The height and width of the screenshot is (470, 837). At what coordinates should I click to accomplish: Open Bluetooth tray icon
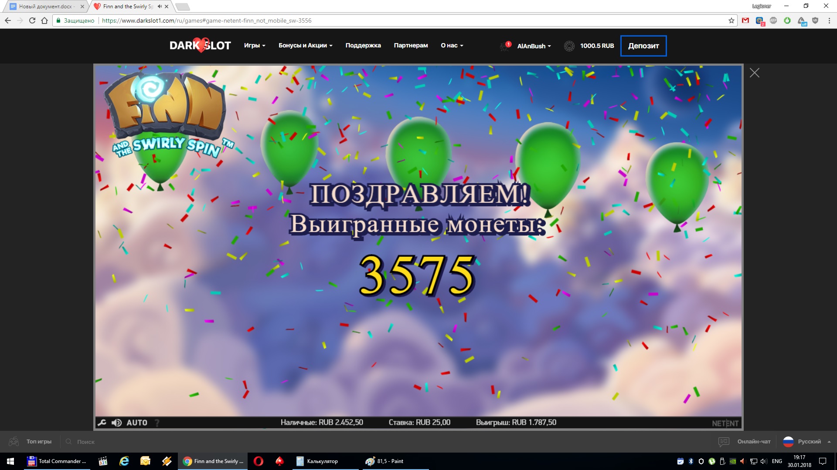pos(691,461)
